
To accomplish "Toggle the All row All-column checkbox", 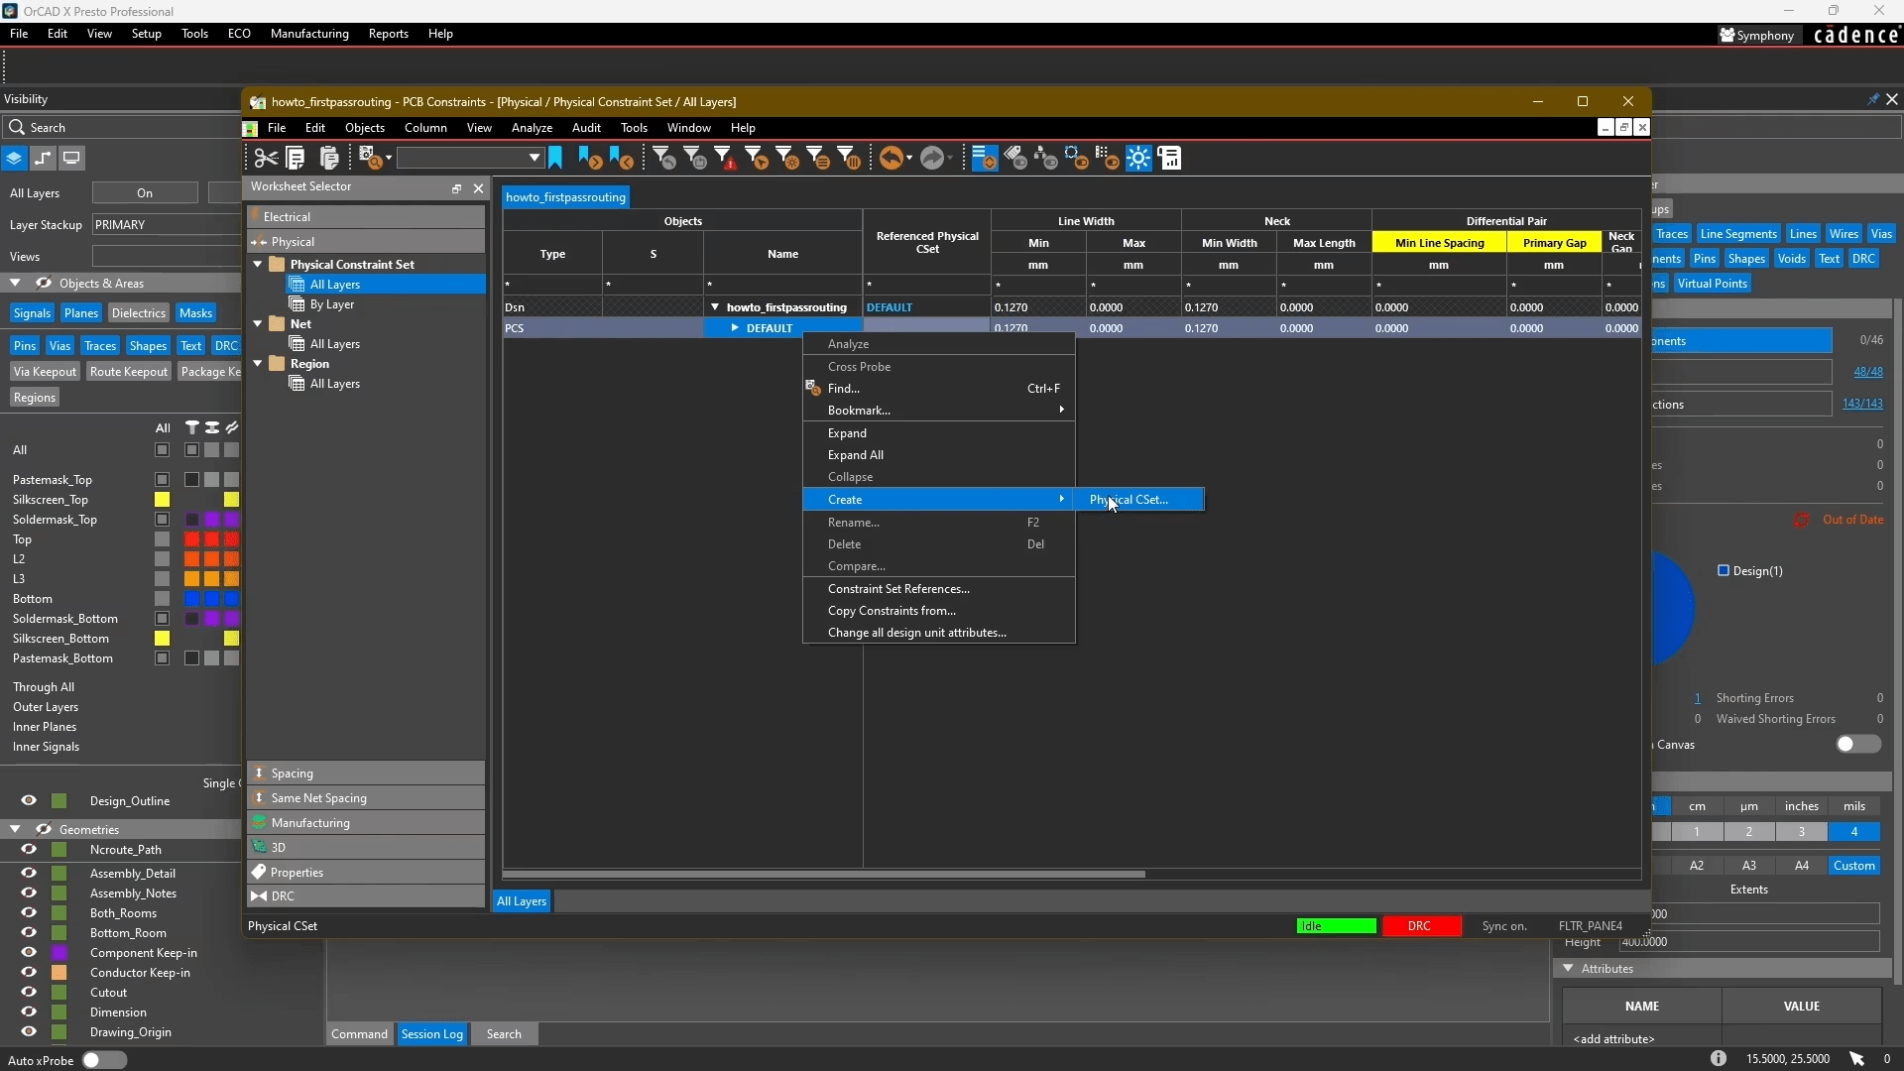I will pyautogui.click(x=163, y=450).
